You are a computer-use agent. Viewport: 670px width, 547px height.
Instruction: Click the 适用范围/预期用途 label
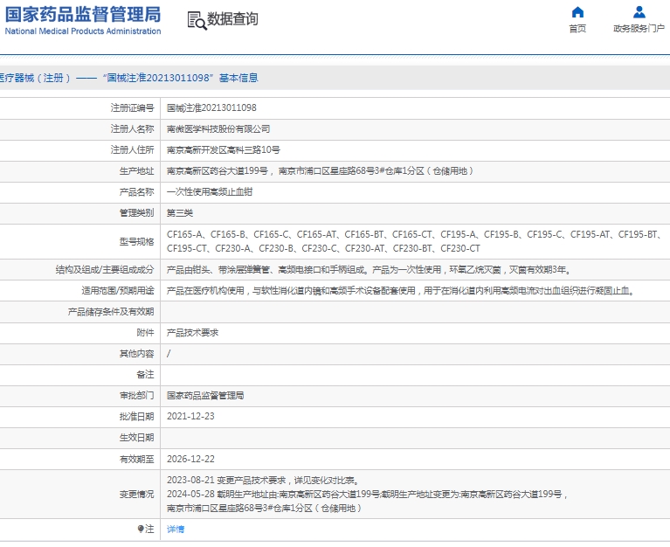(118, 291)
